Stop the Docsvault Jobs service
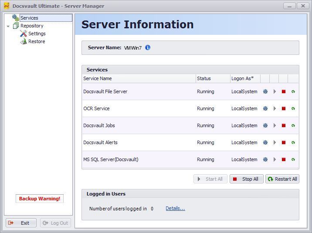This screenshot has width=312, height=233. (284, 125)
